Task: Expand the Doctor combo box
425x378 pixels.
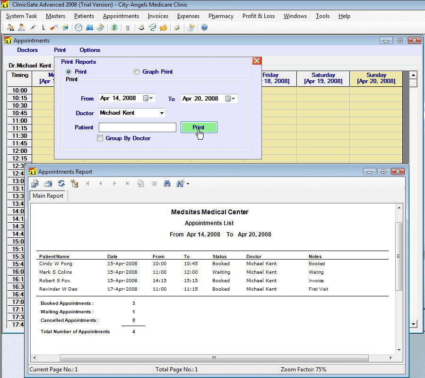Action: [162, 113]
